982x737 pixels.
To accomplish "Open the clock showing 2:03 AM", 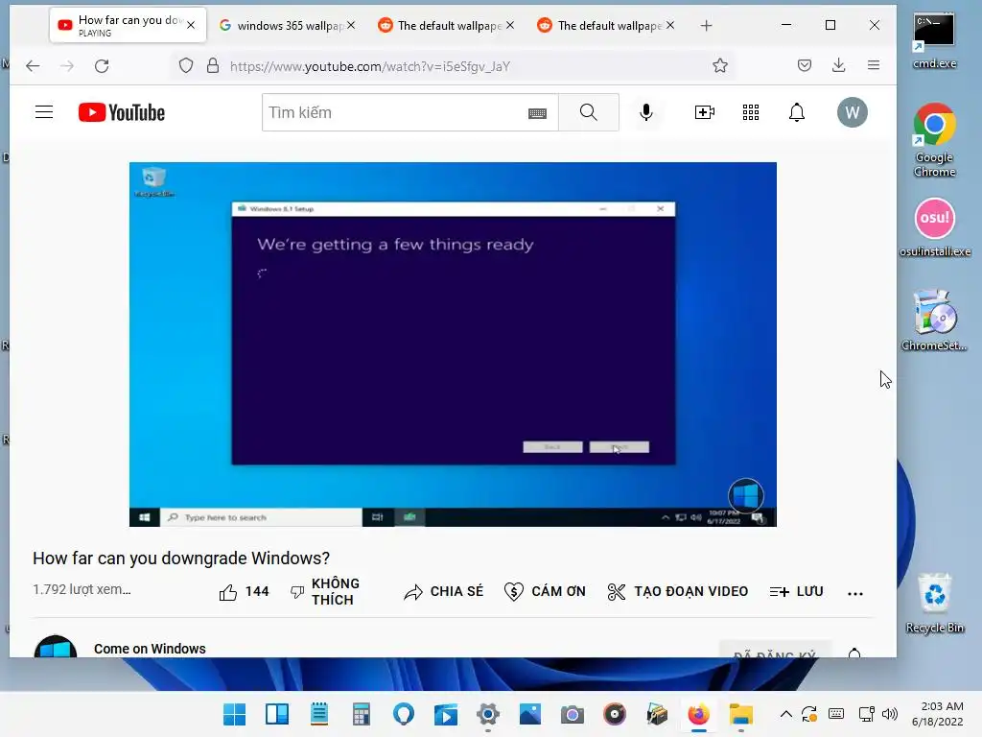I will point(938,714).
